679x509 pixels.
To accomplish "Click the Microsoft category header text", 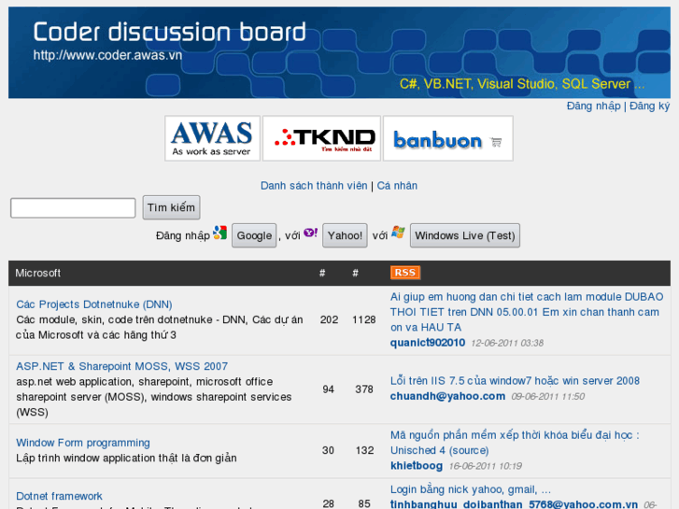I will click(37, 273).
